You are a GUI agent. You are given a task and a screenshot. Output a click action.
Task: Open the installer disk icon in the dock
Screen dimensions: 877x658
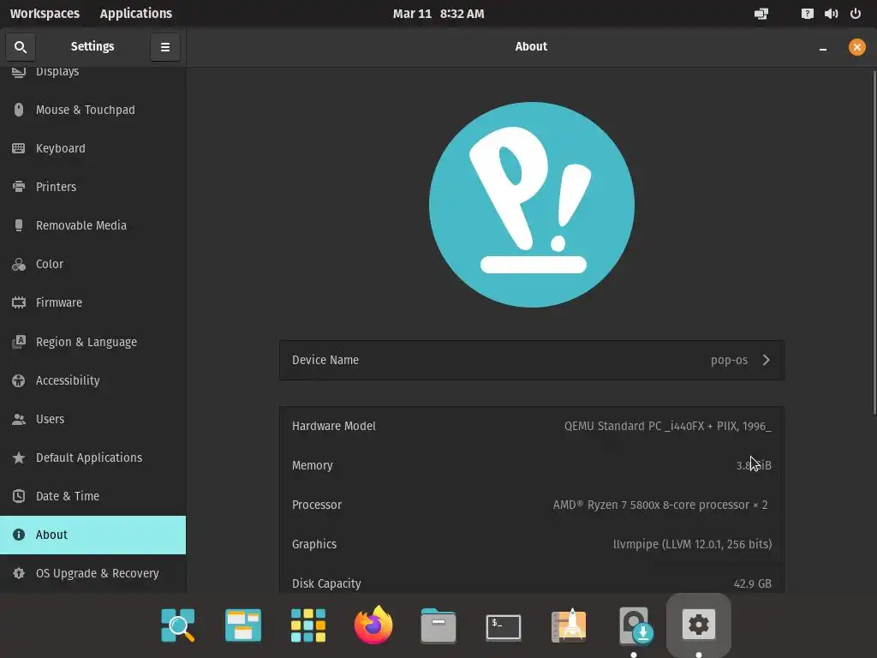[x=635, y=626]
